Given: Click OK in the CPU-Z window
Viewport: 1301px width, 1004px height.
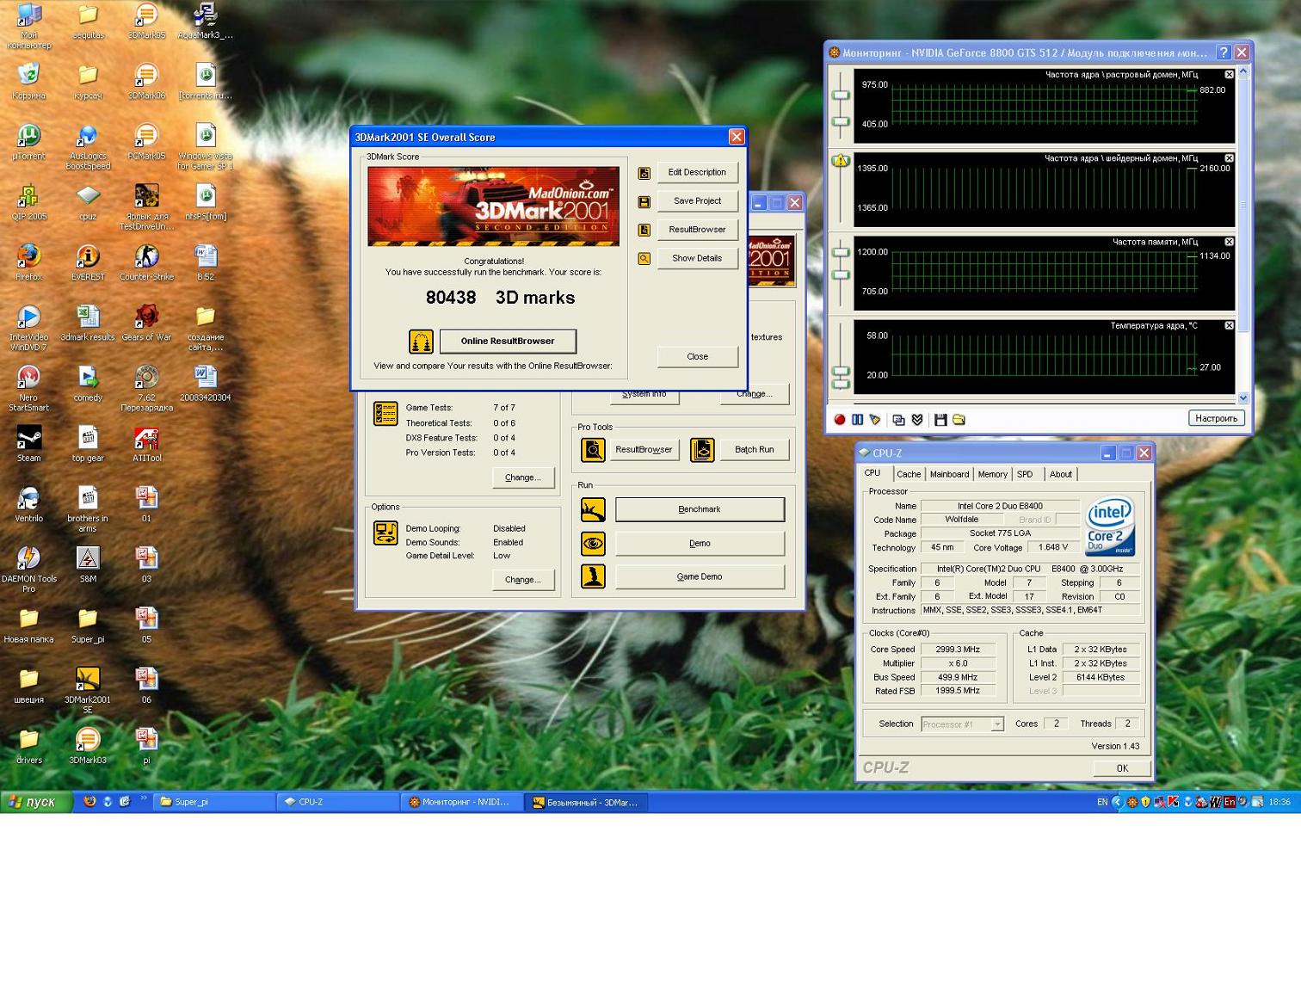Looking at the screenshot, I should click(1122, 768).
